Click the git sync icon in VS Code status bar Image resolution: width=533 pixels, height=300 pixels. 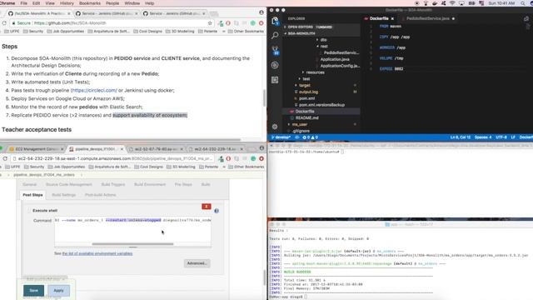(x=296, y=137)
